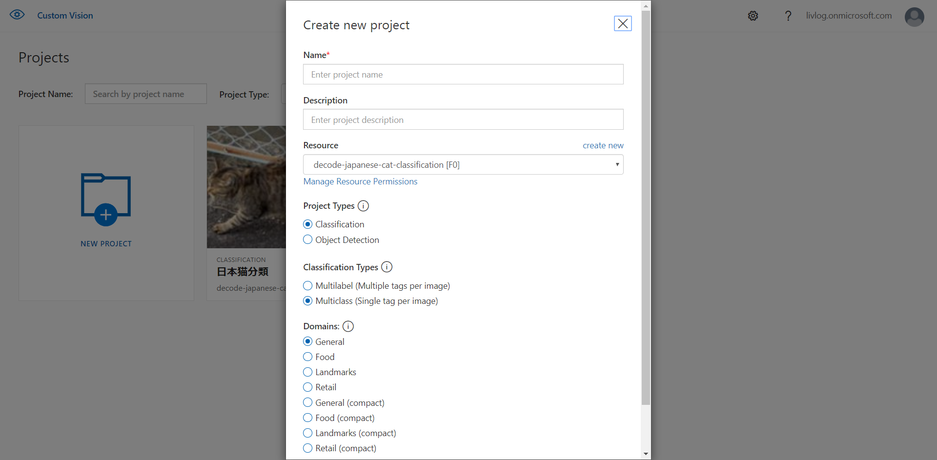Select the Multilabel classification type
The width and height of the screenshot is (937, 460).
(307, 285)
